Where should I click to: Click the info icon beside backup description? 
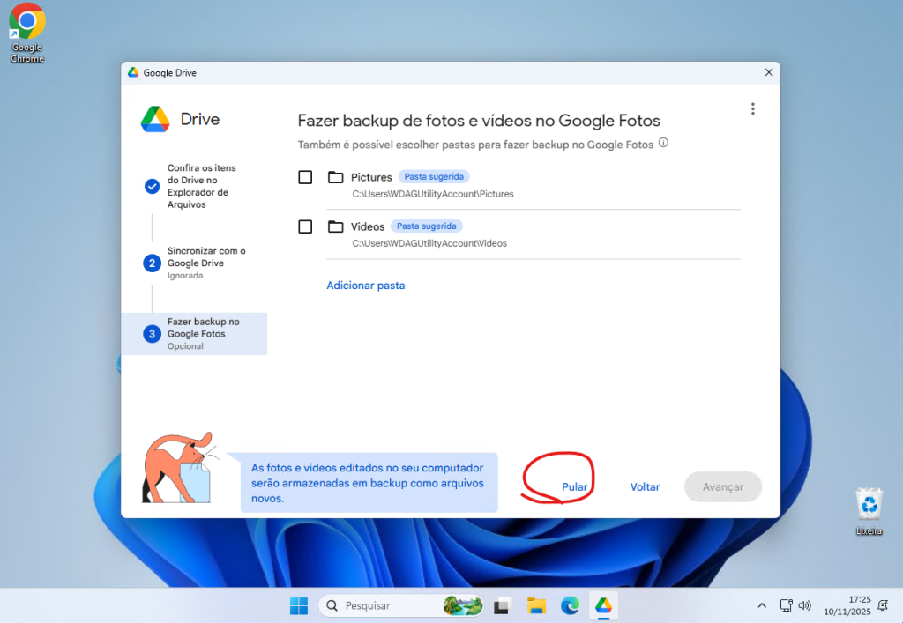tap(663, 143)
